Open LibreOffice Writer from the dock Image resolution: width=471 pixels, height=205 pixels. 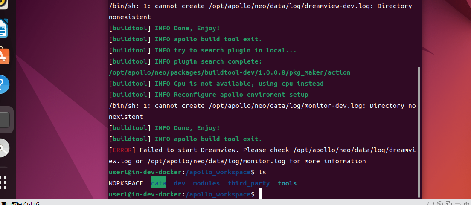3,30
